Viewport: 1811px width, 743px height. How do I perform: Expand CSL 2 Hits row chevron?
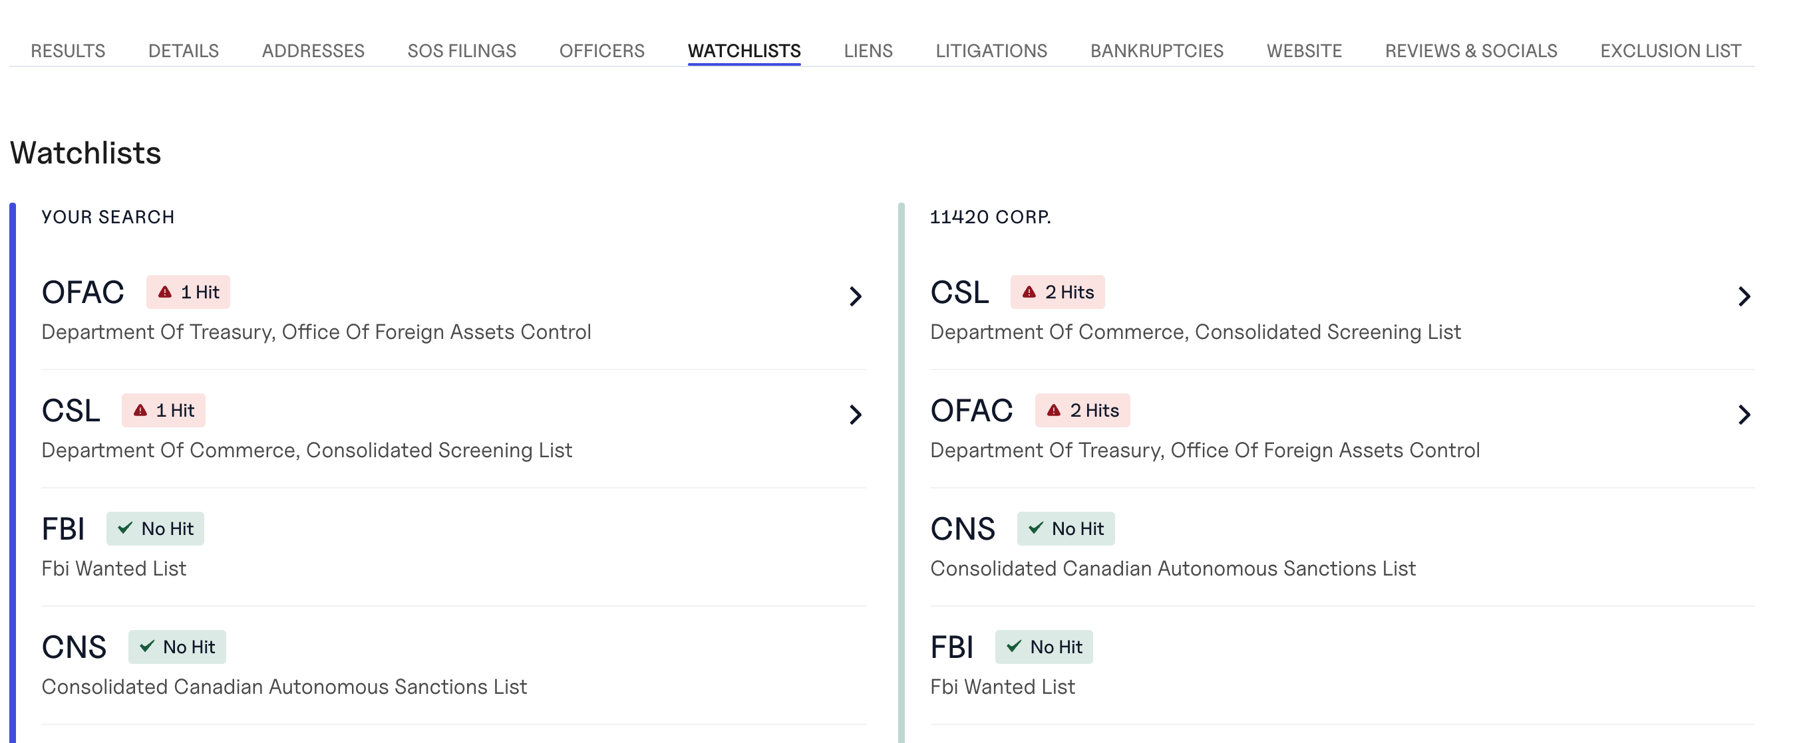click(1744, 296)
